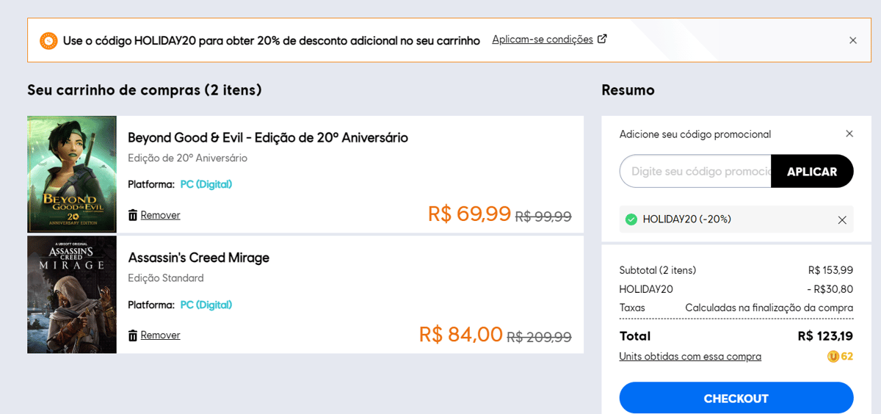The image size is (881, 414).
Task: Remove the applied HOLIDAY20 coupon
Action: (x=842, y=219)
